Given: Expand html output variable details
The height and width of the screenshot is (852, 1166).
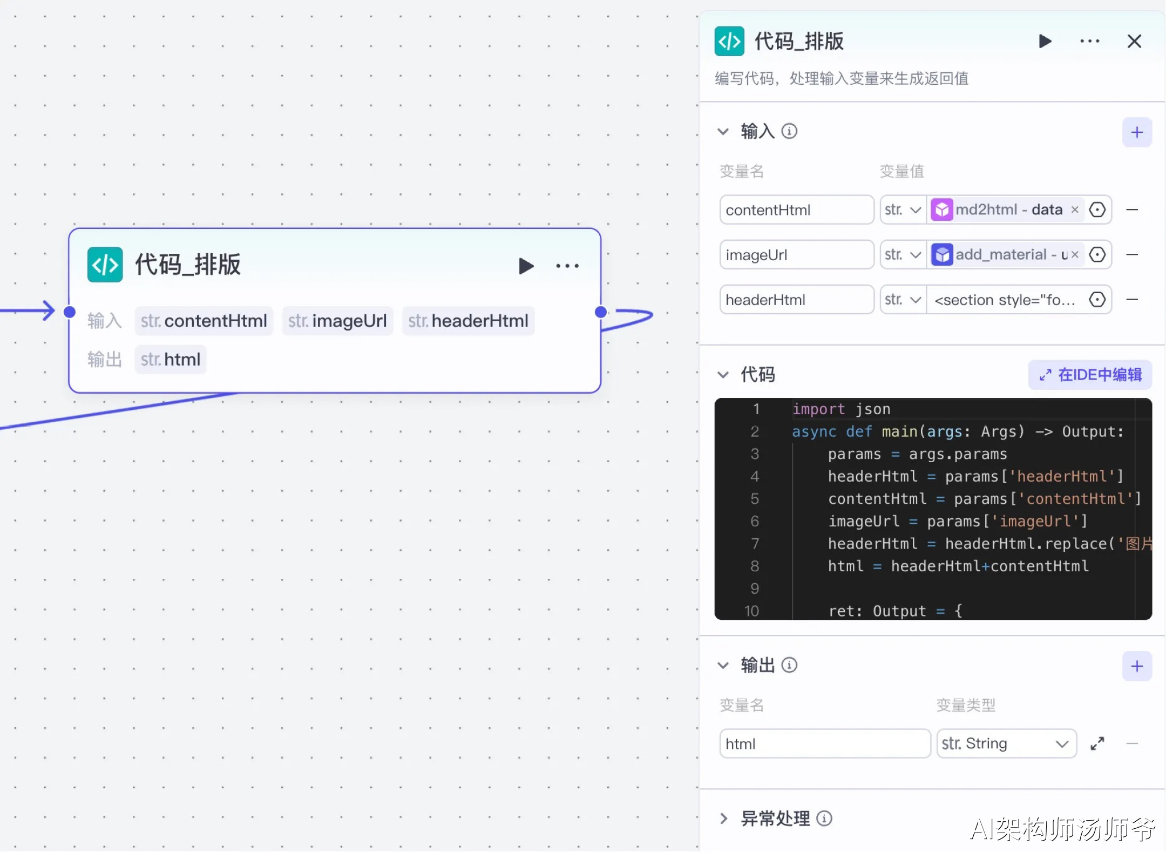Looking at the screenshot, I should pos(1097,743).
